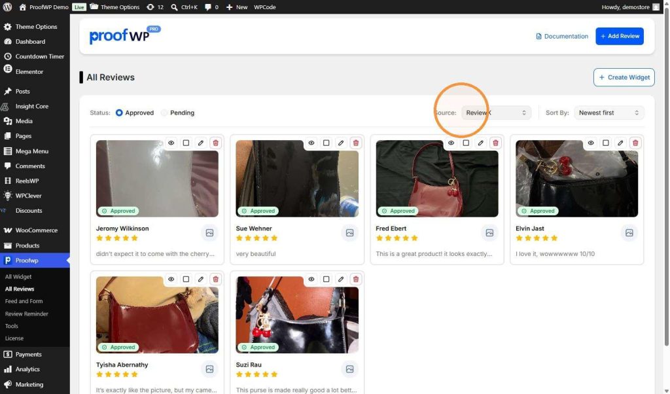Open WooCommerce in the sidebar

[35, 230]
